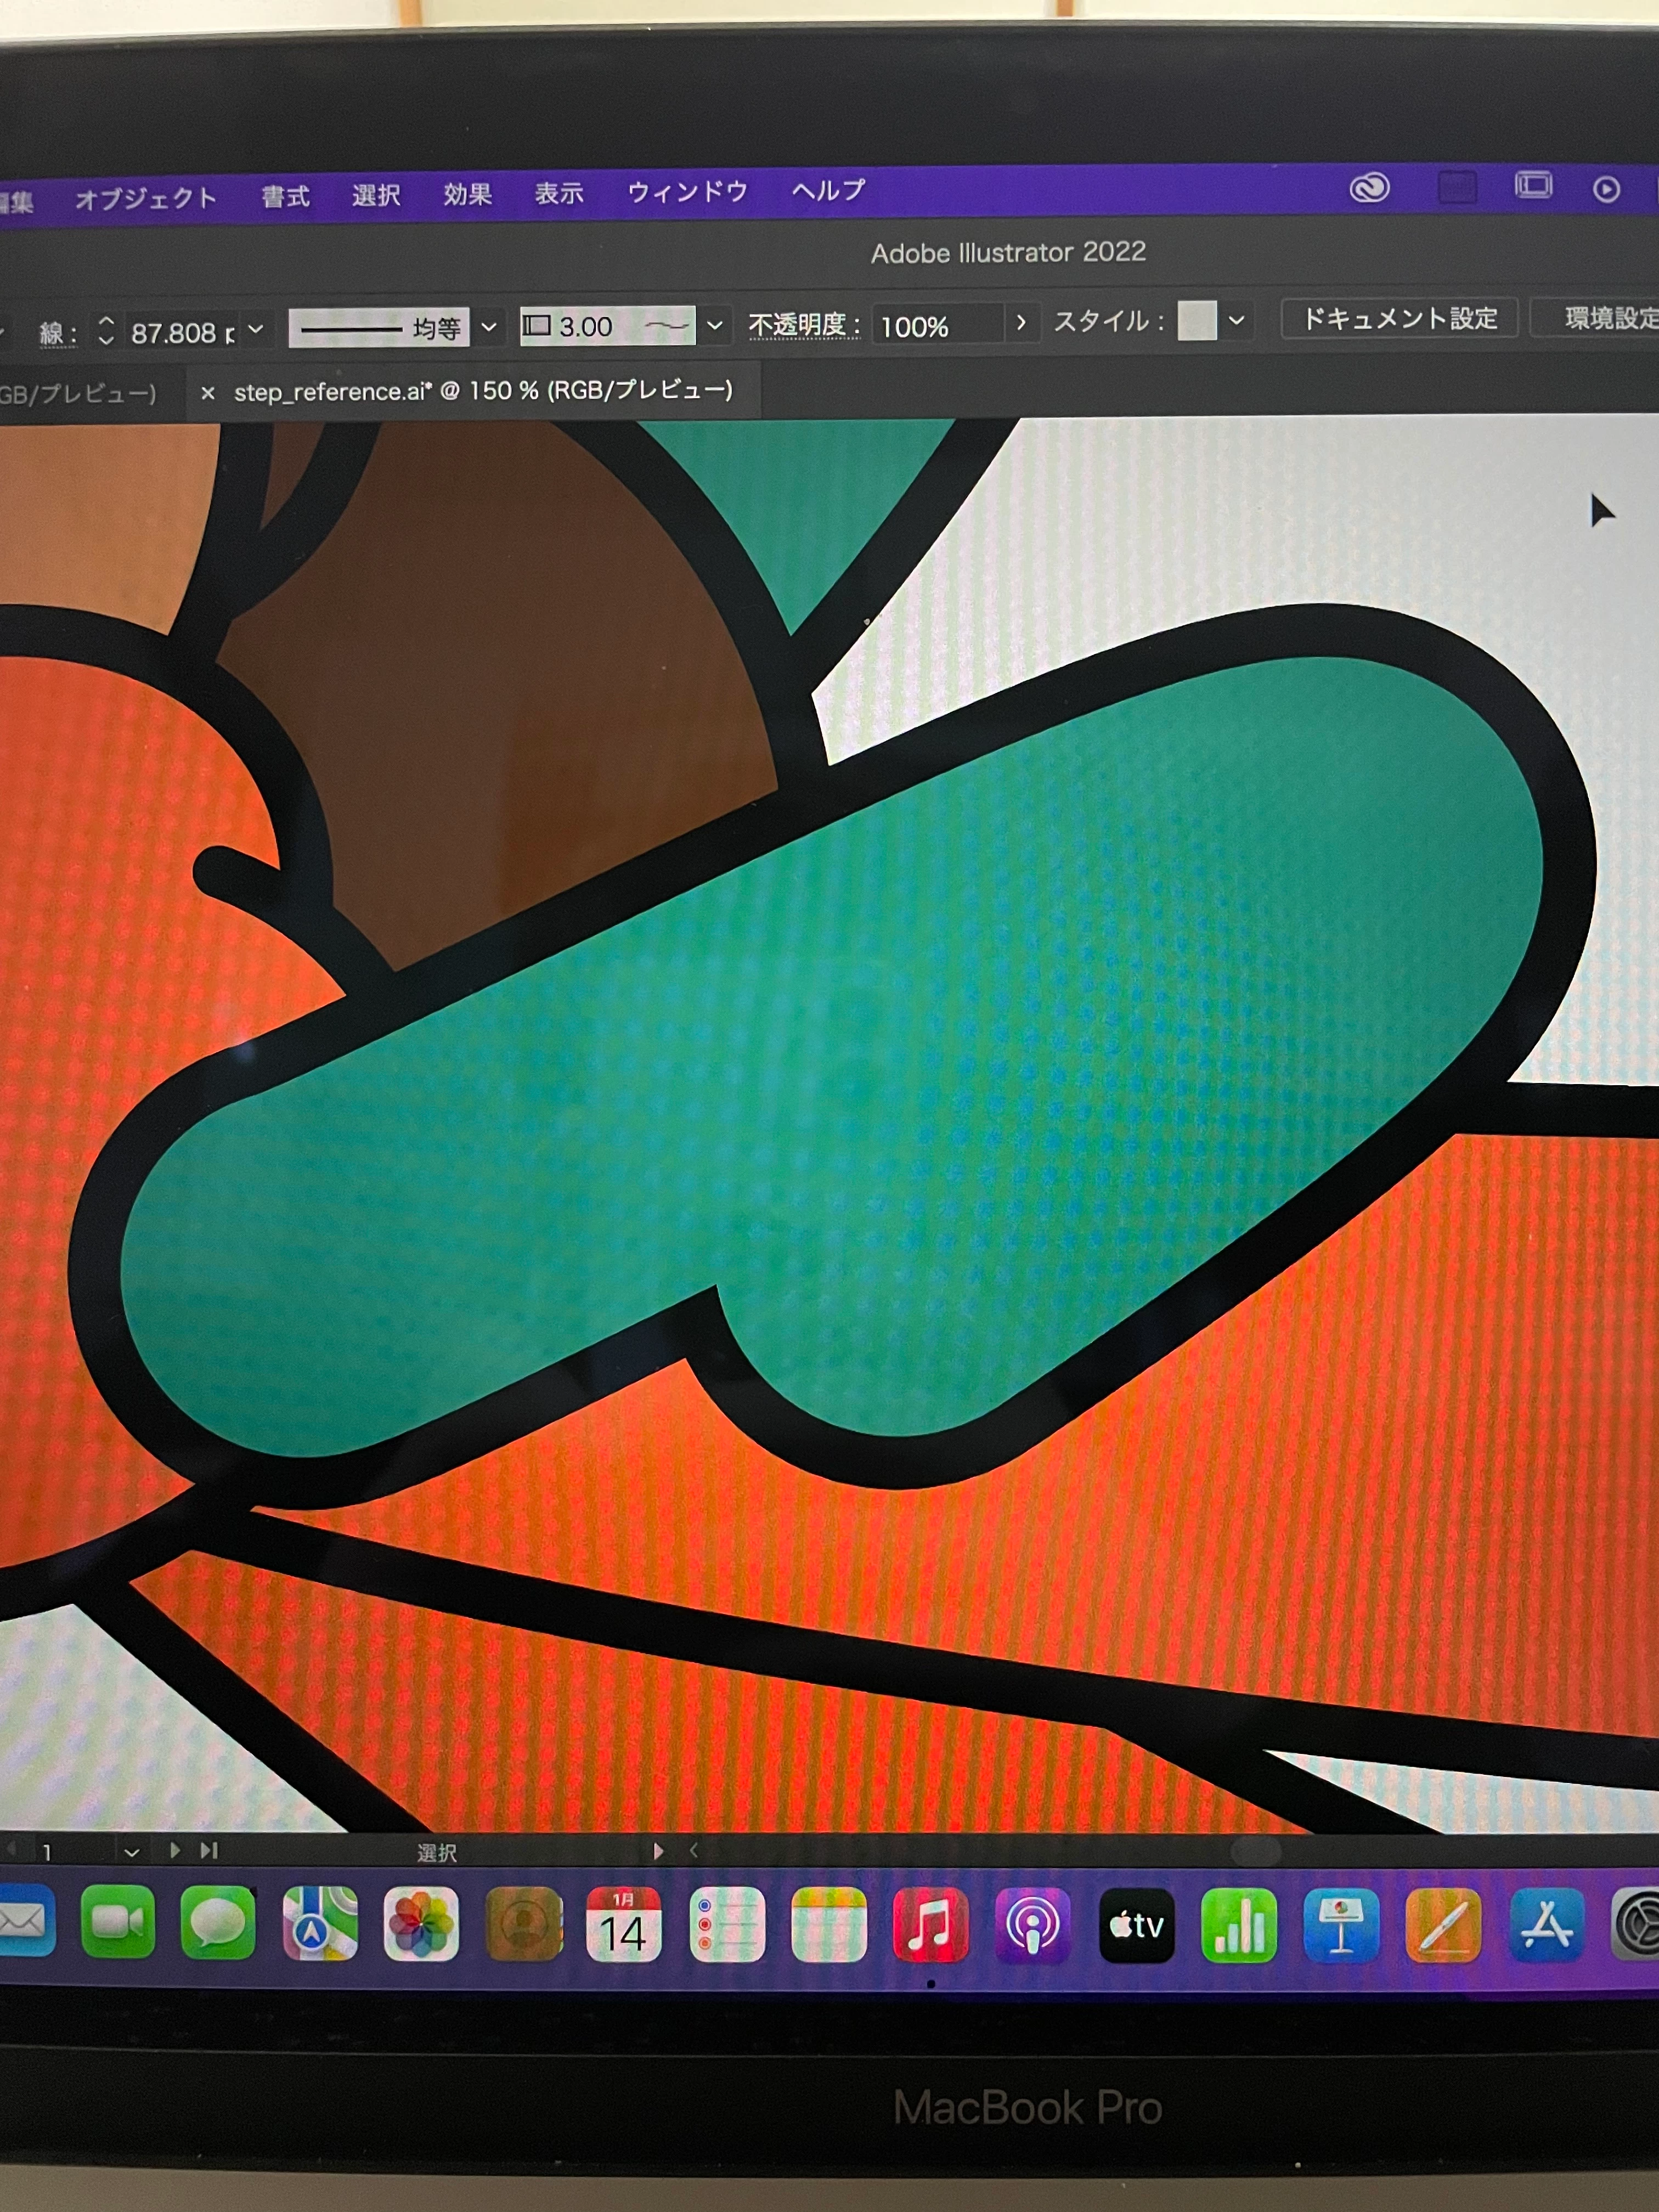Open Maps from the Dock
Screen dimensions: 1659x2212
(319, 1924)
